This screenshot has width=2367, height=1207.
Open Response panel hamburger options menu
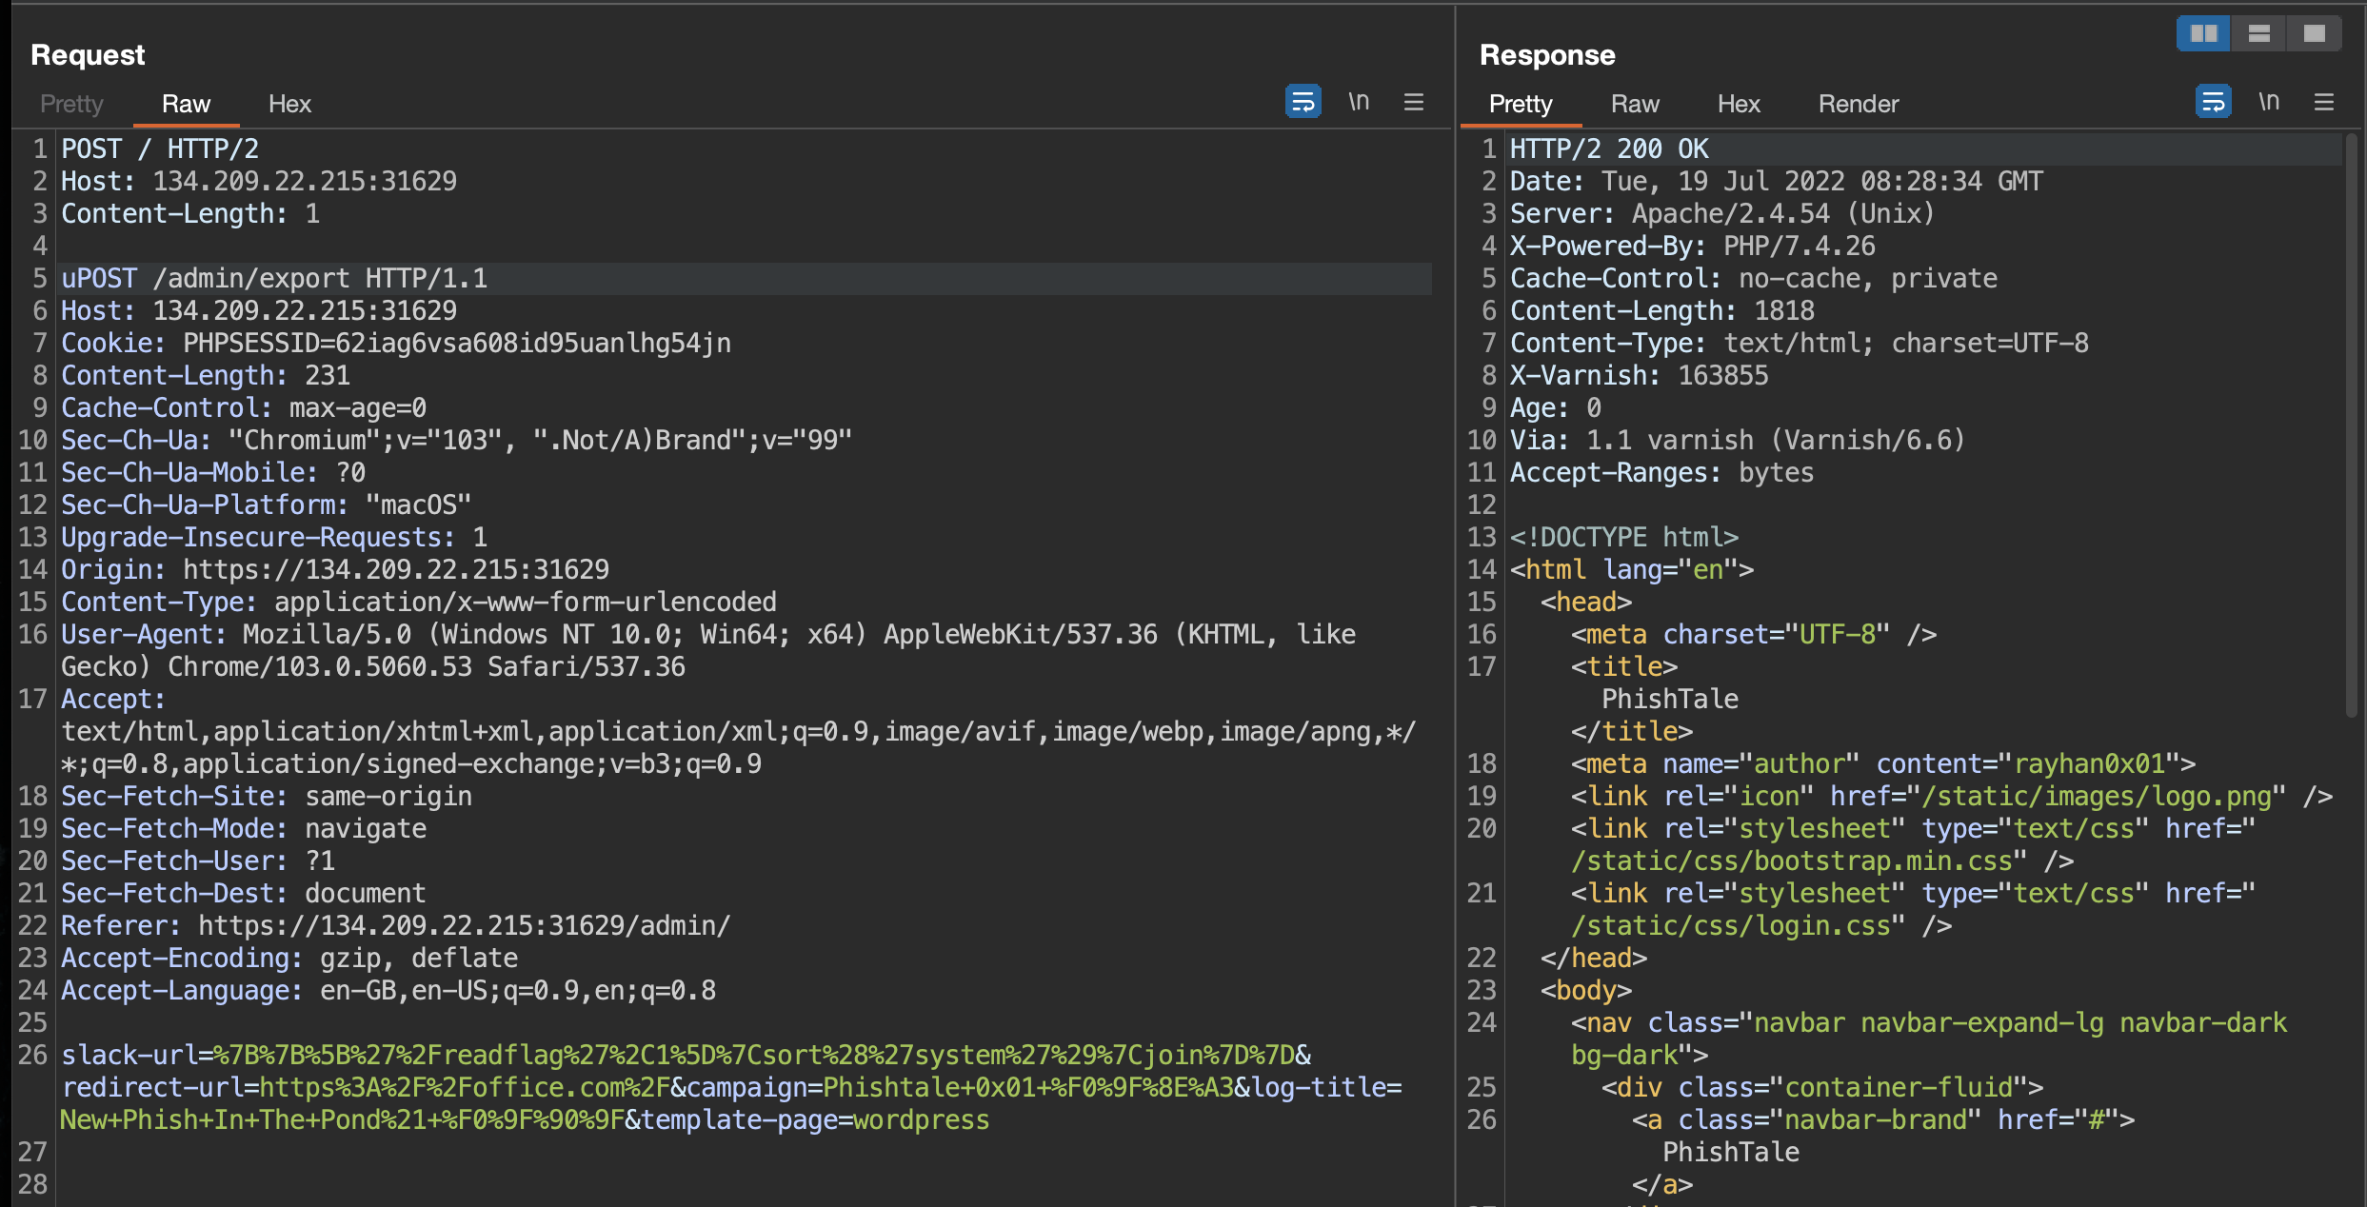tap(2324, 102)
